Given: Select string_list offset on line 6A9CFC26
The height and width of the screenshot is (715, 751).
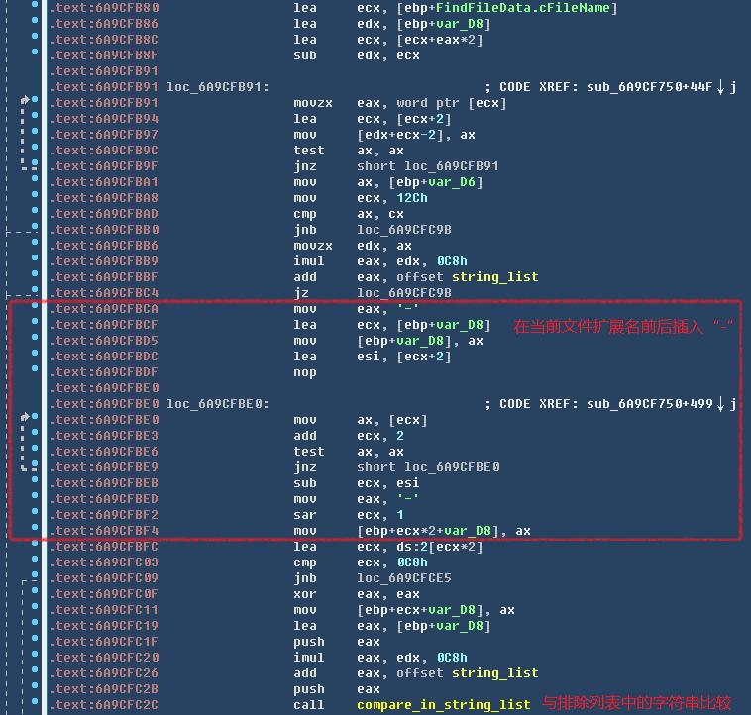Looking at the screenshot, I should 494,673.
